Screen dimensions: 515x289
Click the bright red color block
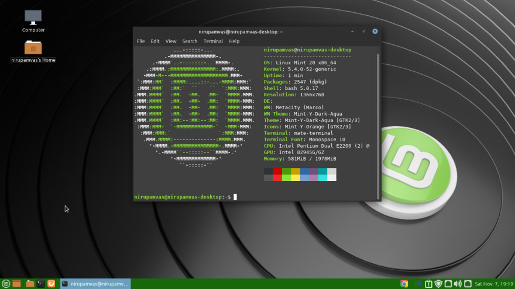[277, 177]
